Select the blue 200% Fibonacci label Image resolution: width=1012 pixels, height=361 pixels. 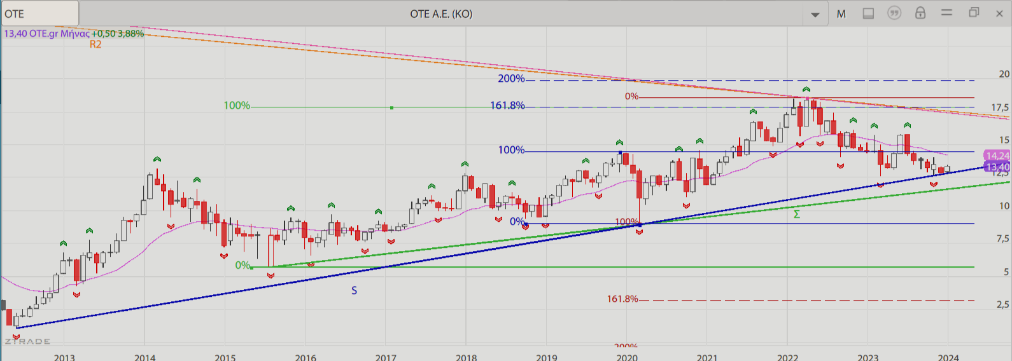[x=511, y=79]
